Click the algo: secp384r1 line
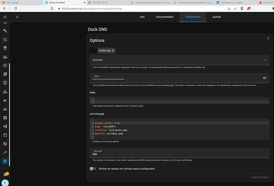Image resolution: width=274 pixels, height=186 pixels. (105, 126)
